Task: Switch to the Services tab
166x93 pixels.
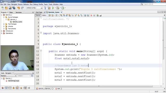Action: [x=19, y=12]
